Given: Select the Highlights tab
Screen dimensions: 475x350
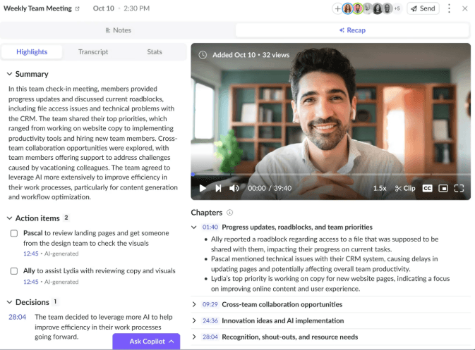Looking at the screenshot, I should coord(32,51).
